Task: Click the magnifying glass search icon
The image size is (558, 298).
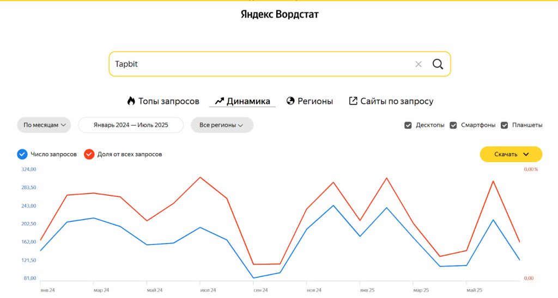Action: [x=438, y=64]
